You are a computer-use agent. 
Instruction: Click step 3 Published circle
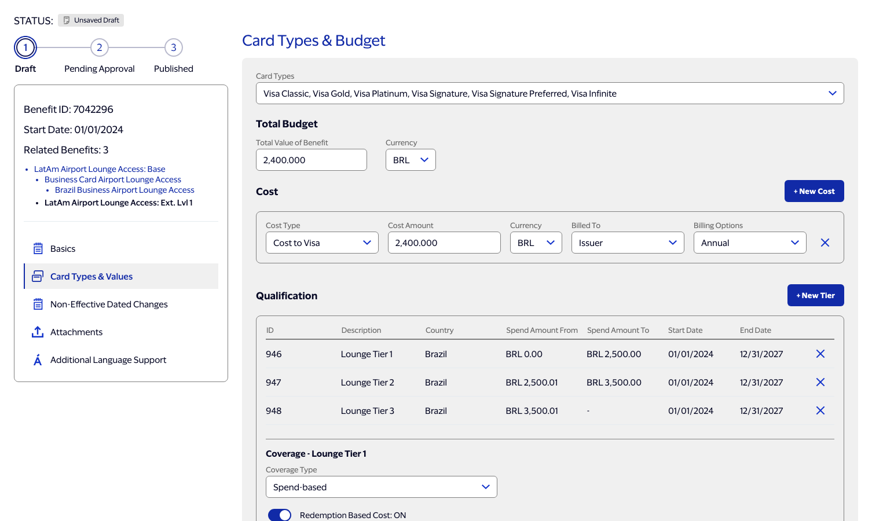[174, 47]
